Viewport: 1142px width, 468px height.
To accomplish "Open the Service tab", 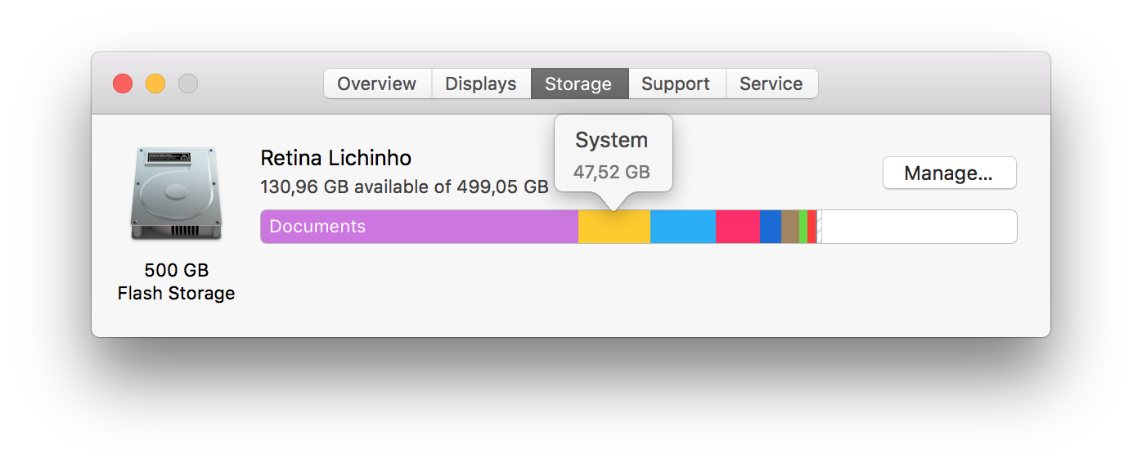I will 771,83.
